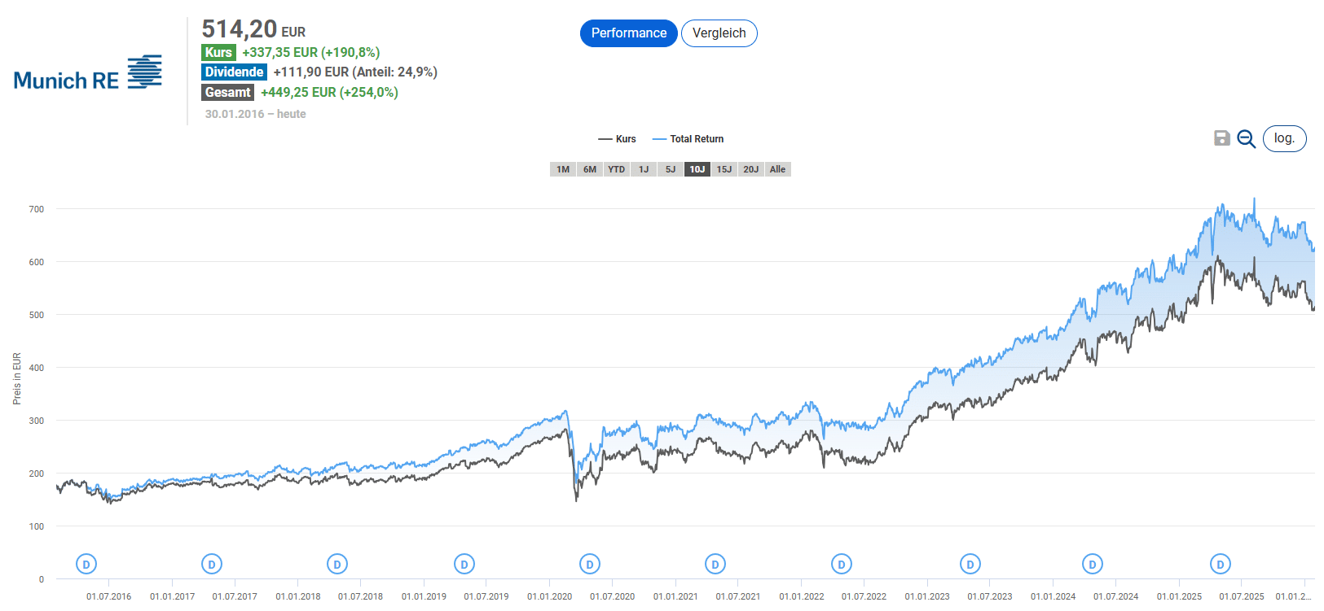Click the blue Dividende label badge
The width and height of the screenshot is (1324, 611).
coord(234,72)
